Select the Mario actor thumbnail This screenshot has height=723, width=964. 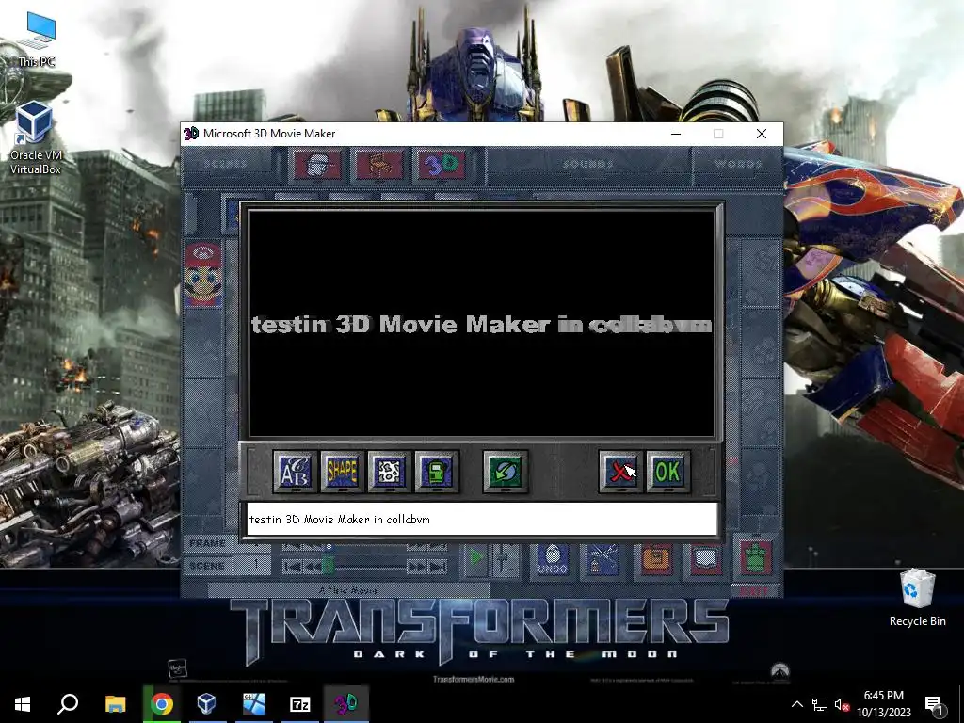203,274
